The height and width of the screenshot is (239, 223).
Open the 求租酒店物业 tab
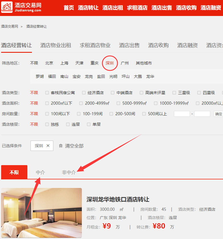tap(95, 45)
